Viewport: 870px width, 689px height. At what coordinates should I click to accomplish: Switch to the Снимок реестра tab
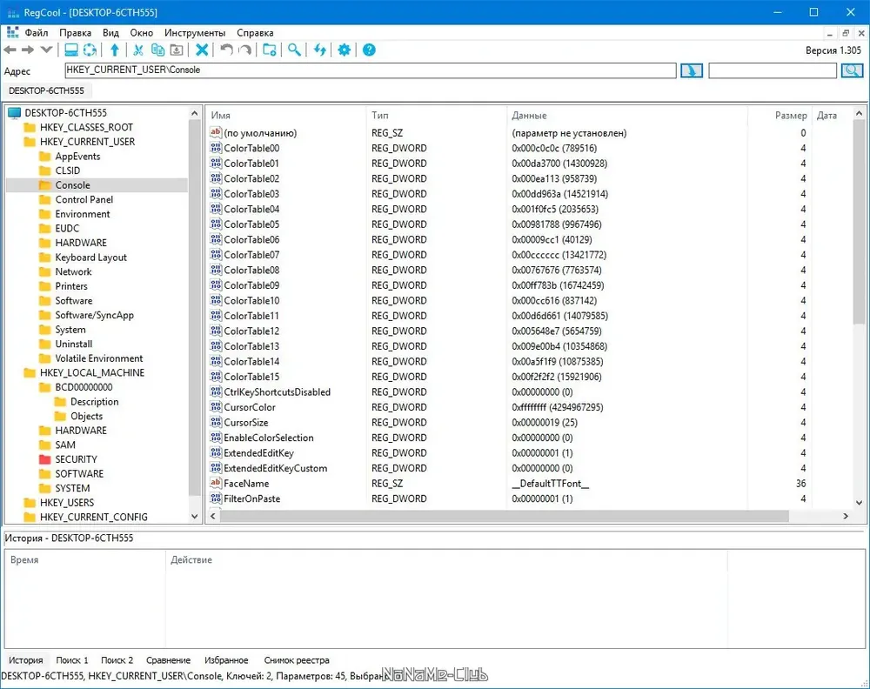click(x=297, y=660)
